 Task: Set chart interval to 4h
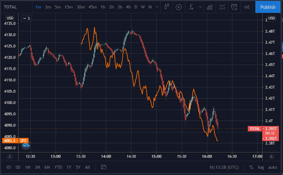[128, 7]
